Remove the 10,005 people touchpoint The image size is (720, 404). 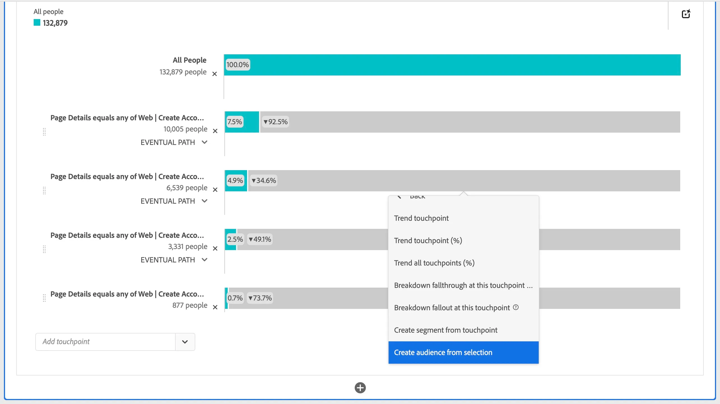215,131
